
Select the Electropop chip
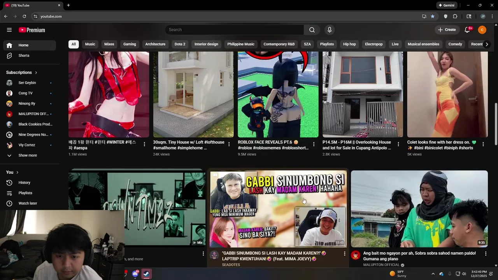(374, 44)
